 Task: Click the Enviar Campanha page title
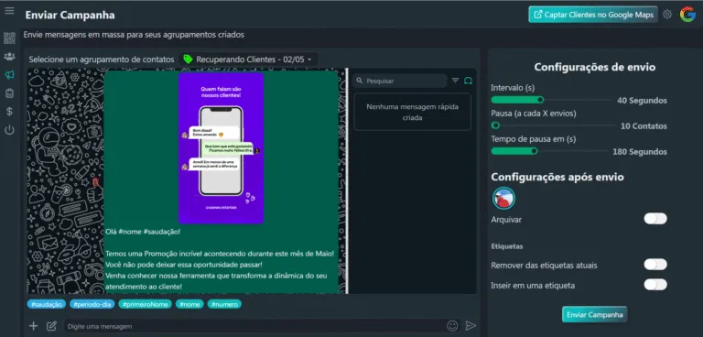[70, 15]
